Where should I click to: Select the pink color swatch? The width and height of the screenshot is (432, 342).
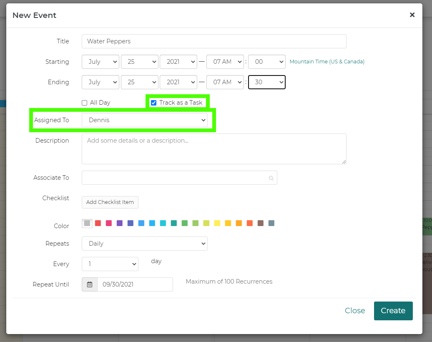click(x=109, y=223)
